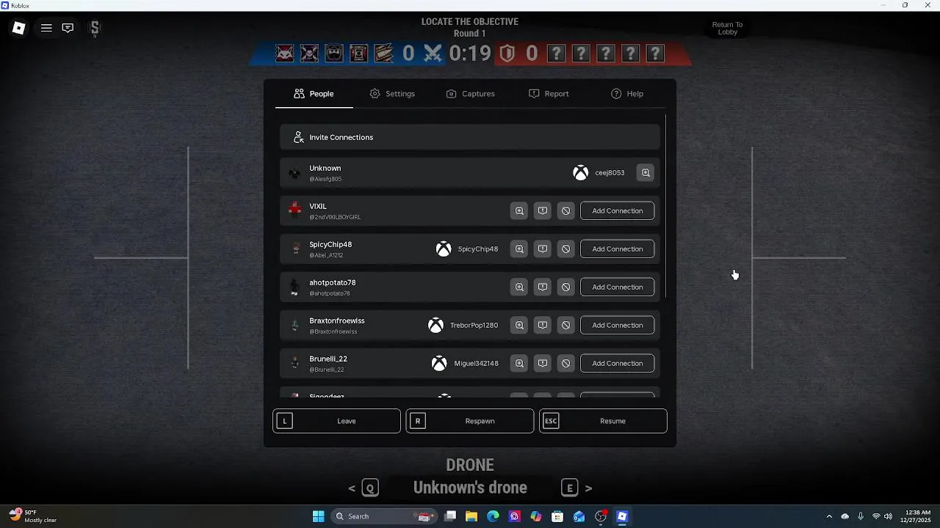The width and height of the screenshot is (940, 528).
Task: Report VIXIL using the flag icon
Action: pos(543,210)
